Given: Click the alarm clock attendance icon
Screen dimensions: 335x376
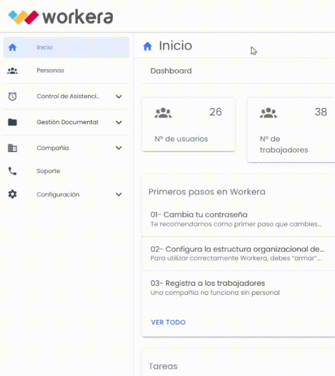Looking at the screenshot, I should (x=12, y=96).
